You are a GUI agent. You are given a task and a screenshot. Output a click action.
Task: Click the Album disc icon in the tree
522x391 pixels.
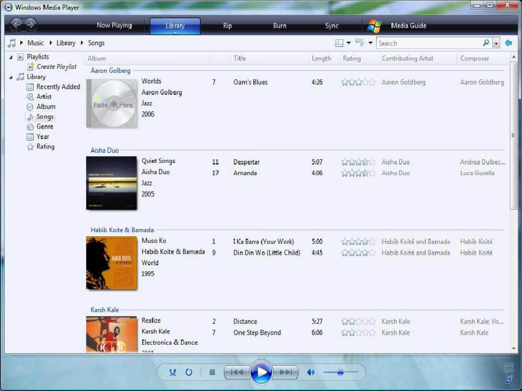pos(30,107)
